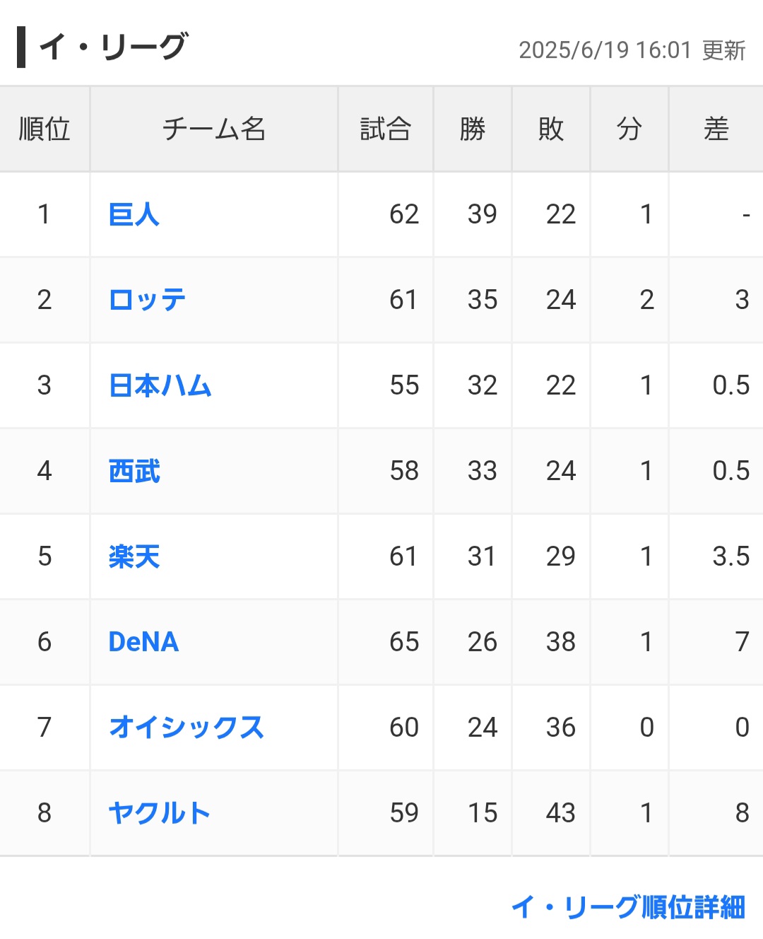This screenshot has height=939, width=763.
Task: Click the 差 column header
Action: click(716, 129)
